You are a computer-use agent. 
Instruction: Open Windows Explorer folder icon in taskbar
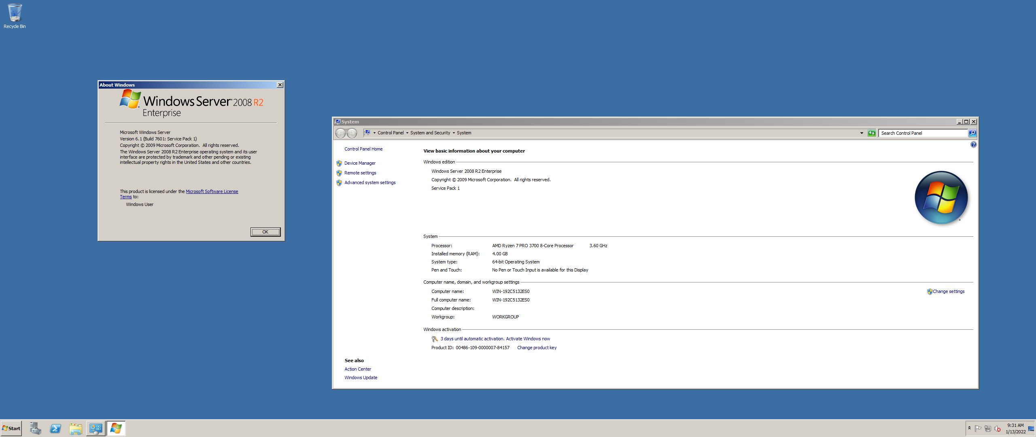[76, 429]
